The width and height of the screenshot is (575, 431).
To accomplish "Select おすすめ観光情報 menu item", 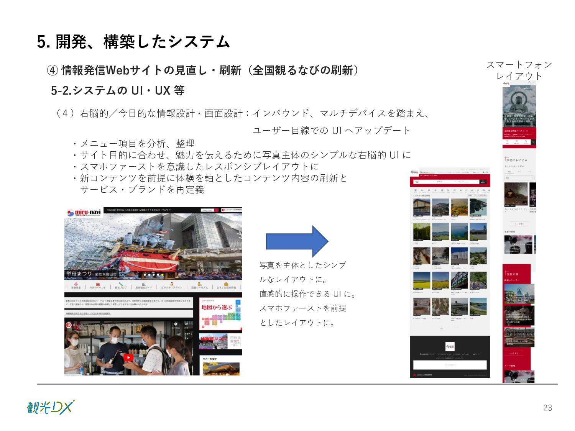I will 226,286.
